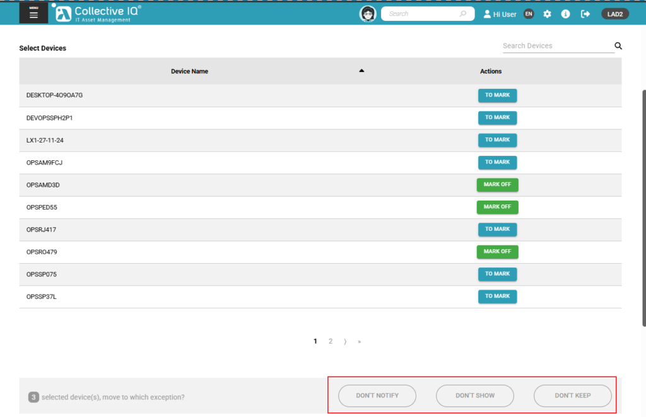
Task: Click the magnifier in top search box
Action: click(x=463, y=14)
